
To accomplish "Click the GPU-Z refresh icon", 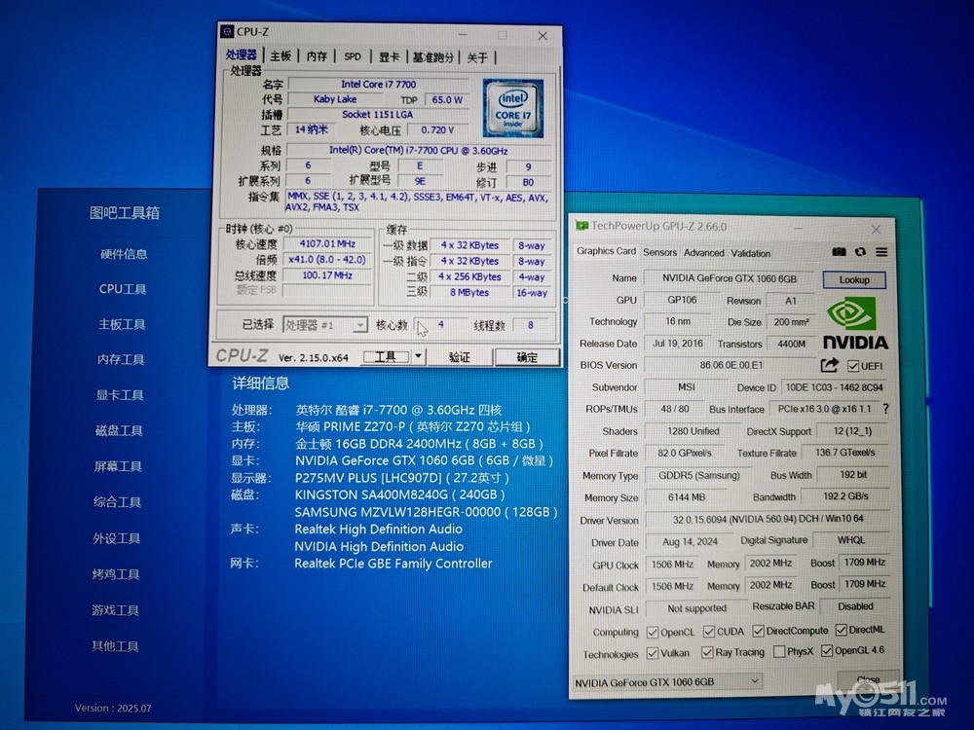I will click(x=860, y=252).
